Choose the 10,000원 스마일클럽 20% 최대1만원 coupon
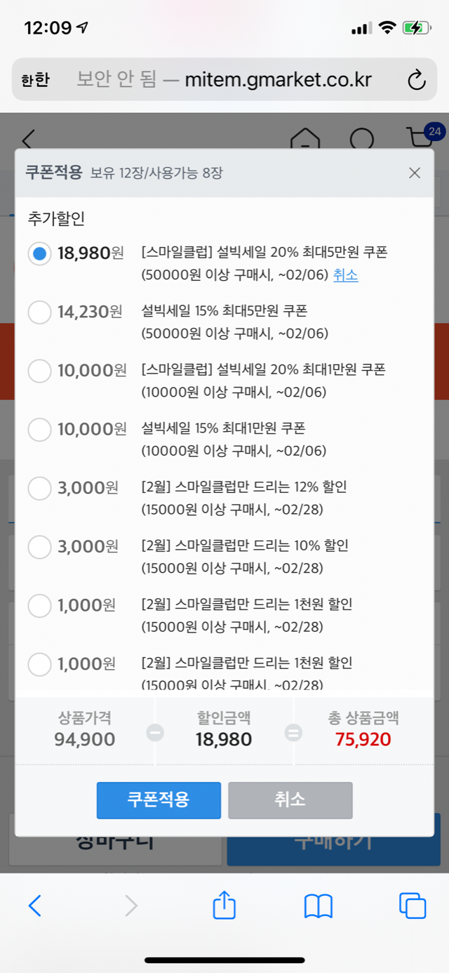 40,370
